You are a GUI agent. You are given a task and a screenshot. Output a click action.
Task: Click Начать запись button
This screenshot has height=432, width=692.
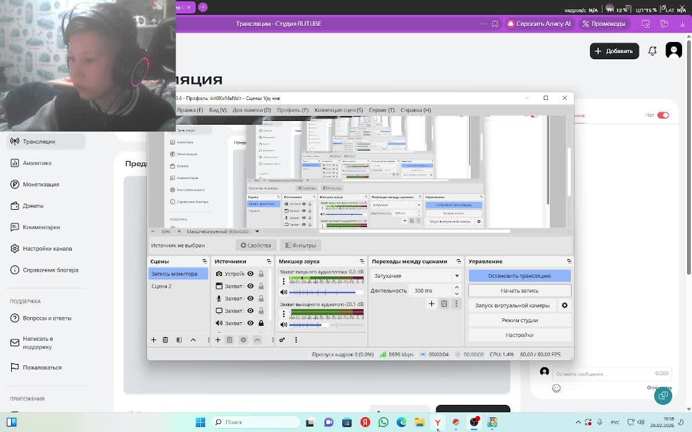pyautogui.click(x=520, y=291)
